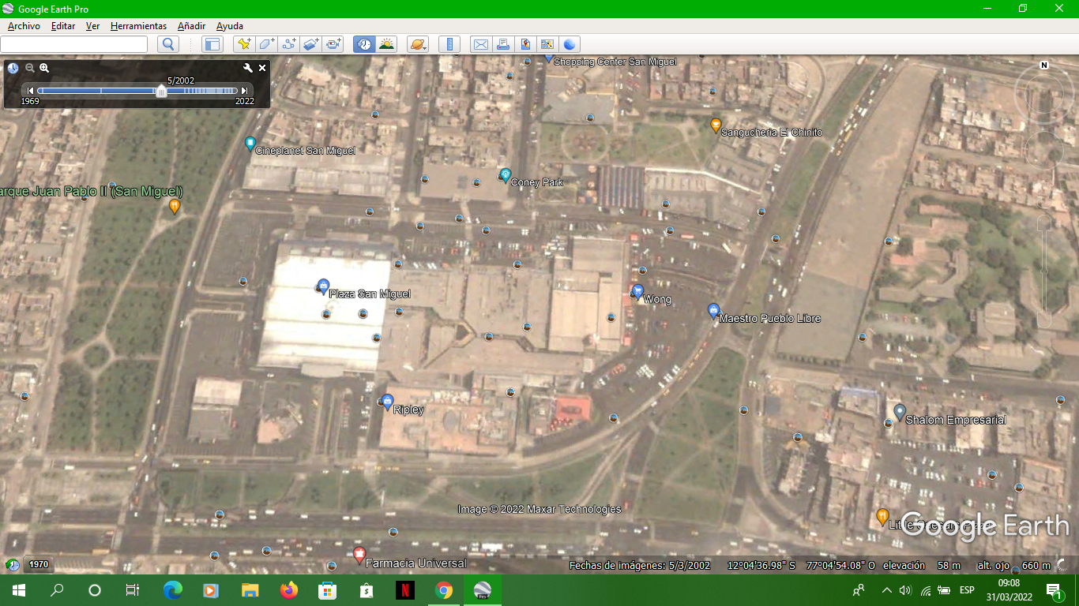Screen dimensions: 1079x606
Task: Click the Wong store placemark
Action: click(638, 292)
